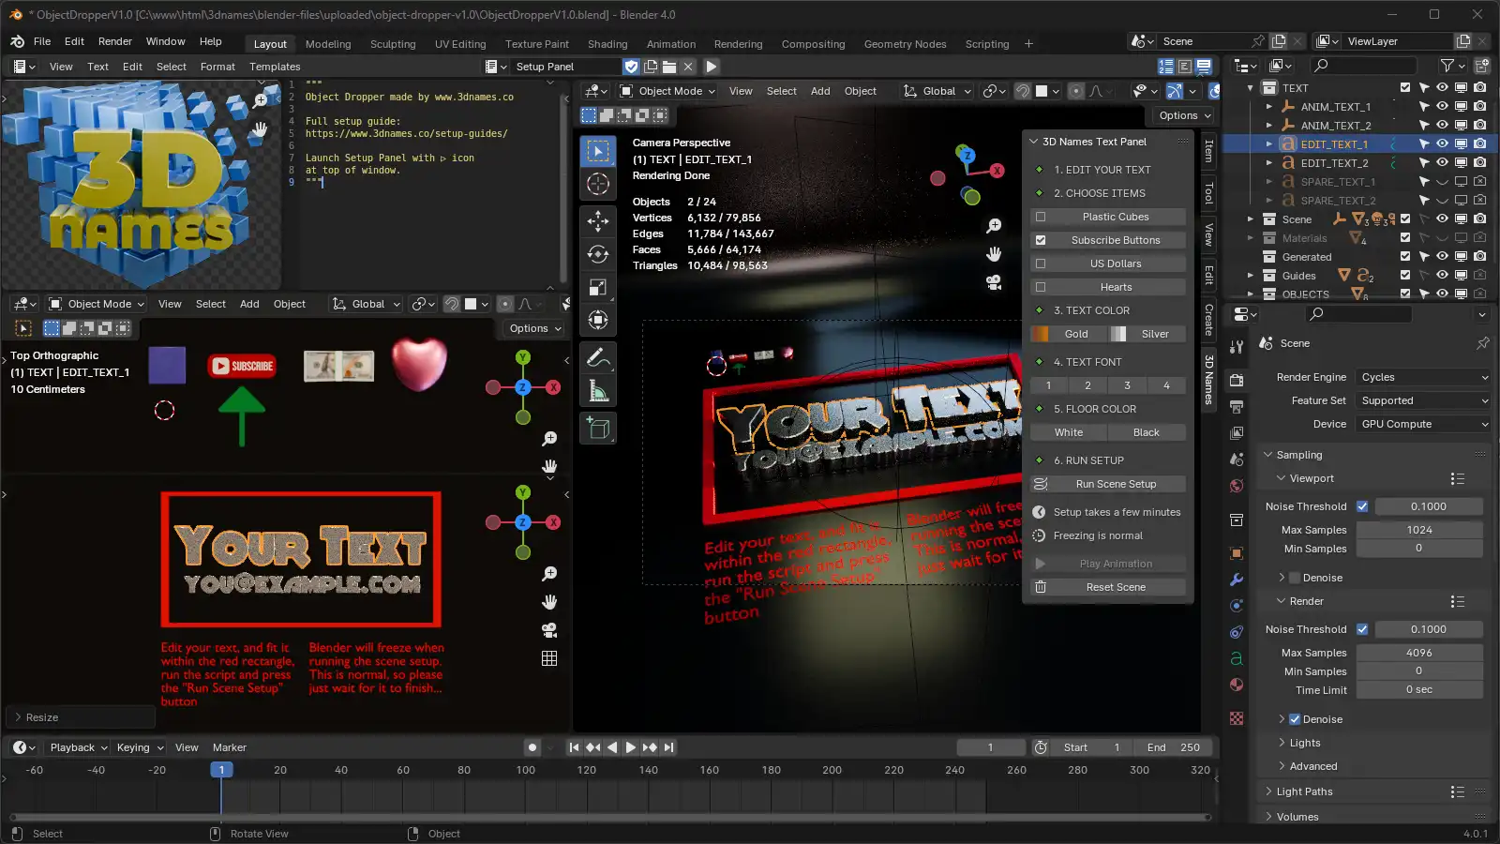The height and width of the screenshot is (844, 1500).
Task: Open the outliner filter funnel
Action: 1447,65
